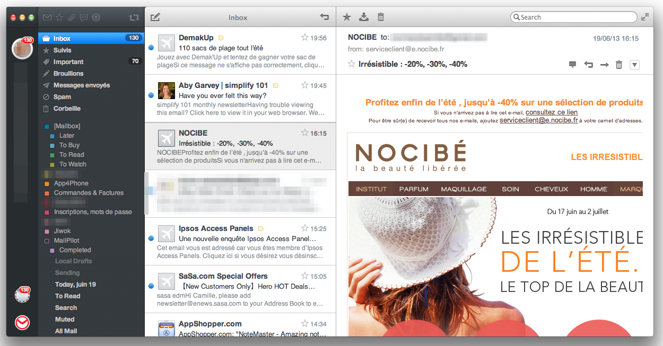Toggle star next to Irrésistible subject line
Image resolution: width=663 pixels, height=346 pixels.
click(351, 64)
